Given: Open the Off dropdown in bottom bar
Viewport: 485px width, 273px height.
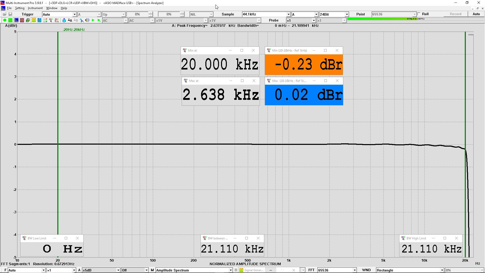Looking at the screenshot, I should click(135, 270).
